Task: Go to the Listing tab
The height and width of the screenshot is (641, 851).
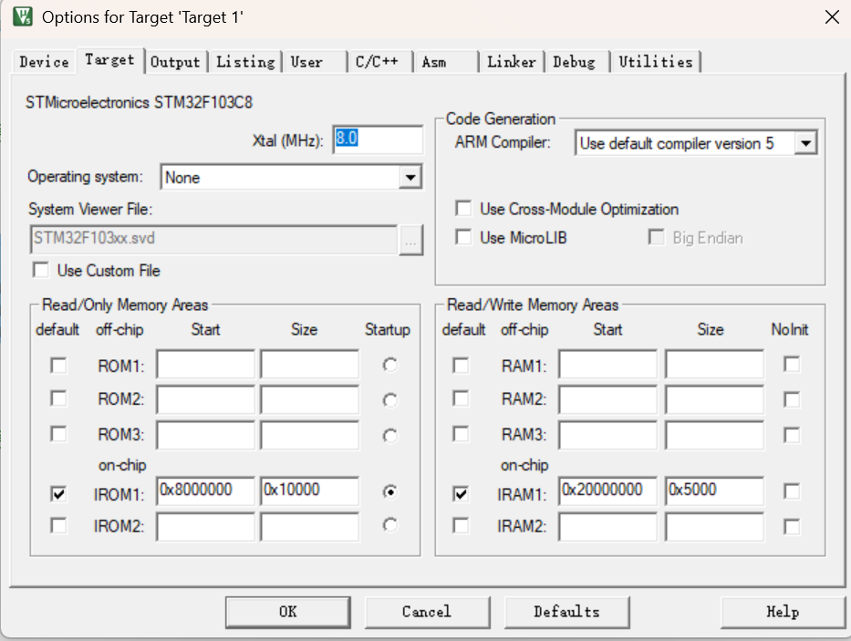Action: [x=245, y=62]
